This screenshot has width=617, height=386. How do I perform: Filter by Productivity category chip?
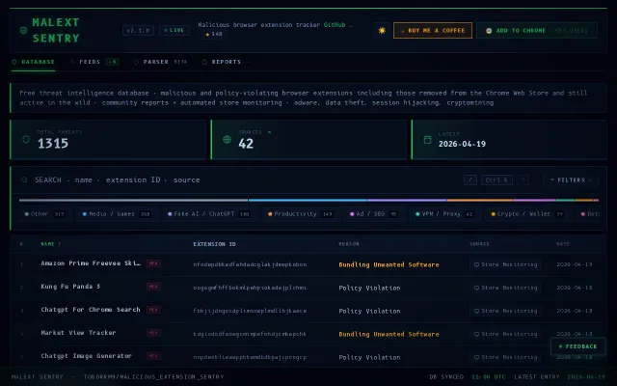pyautogui.click(x=300, y=214)
